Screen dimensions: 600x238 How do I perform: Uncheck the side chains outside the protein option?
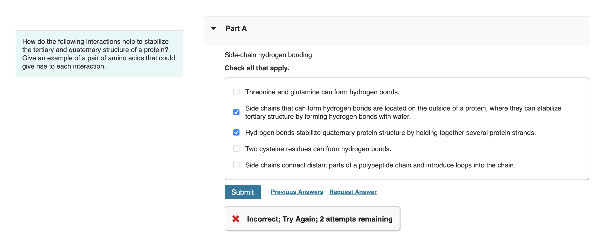pyautogui.click(x=236, y=112)
